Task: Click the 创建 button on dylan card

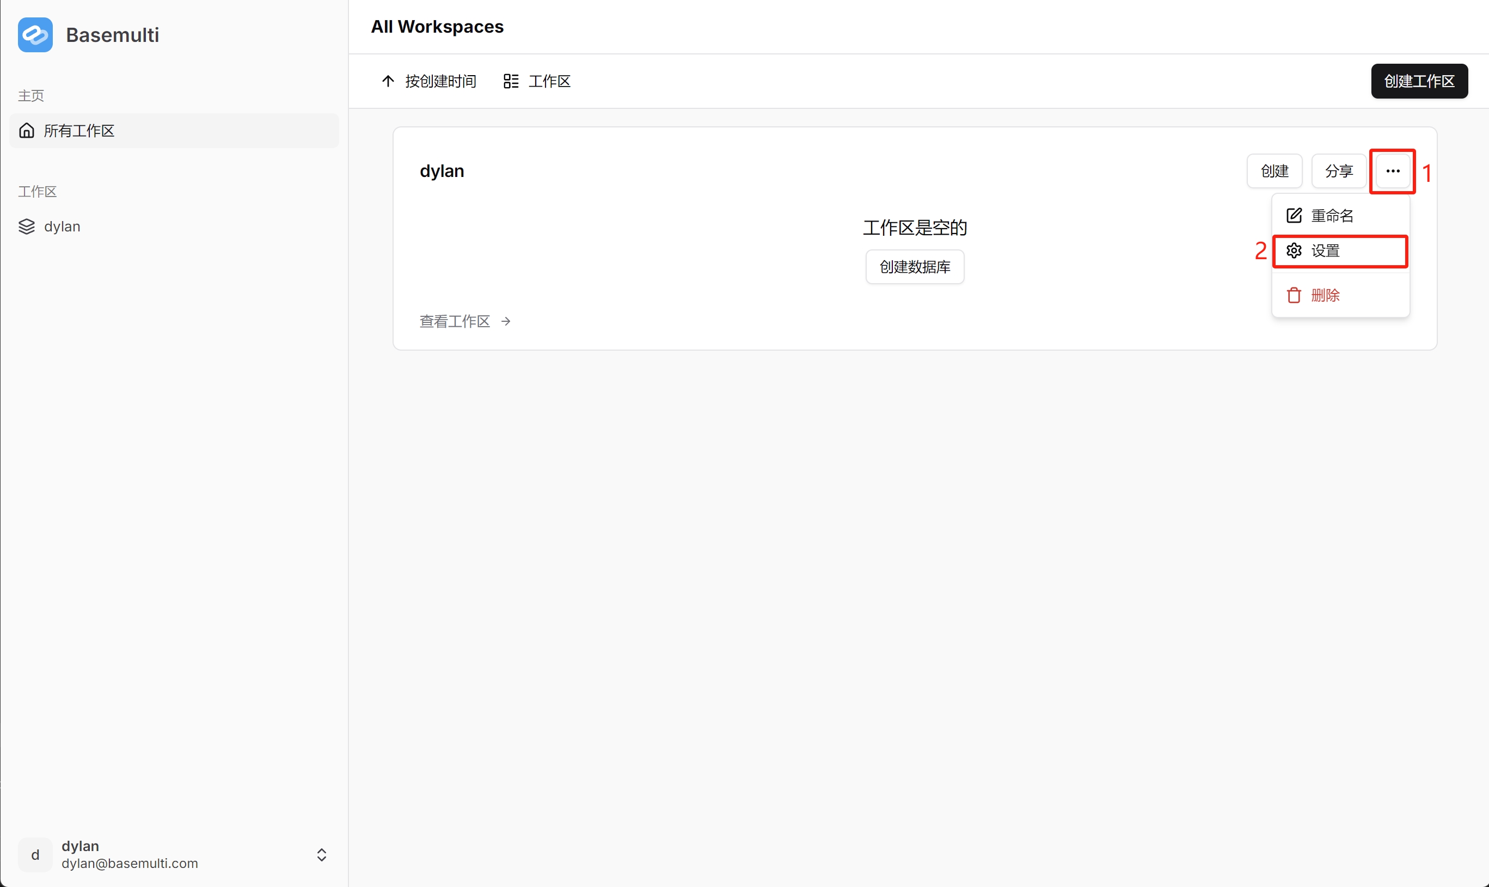Action: (x=1274, y=171)
